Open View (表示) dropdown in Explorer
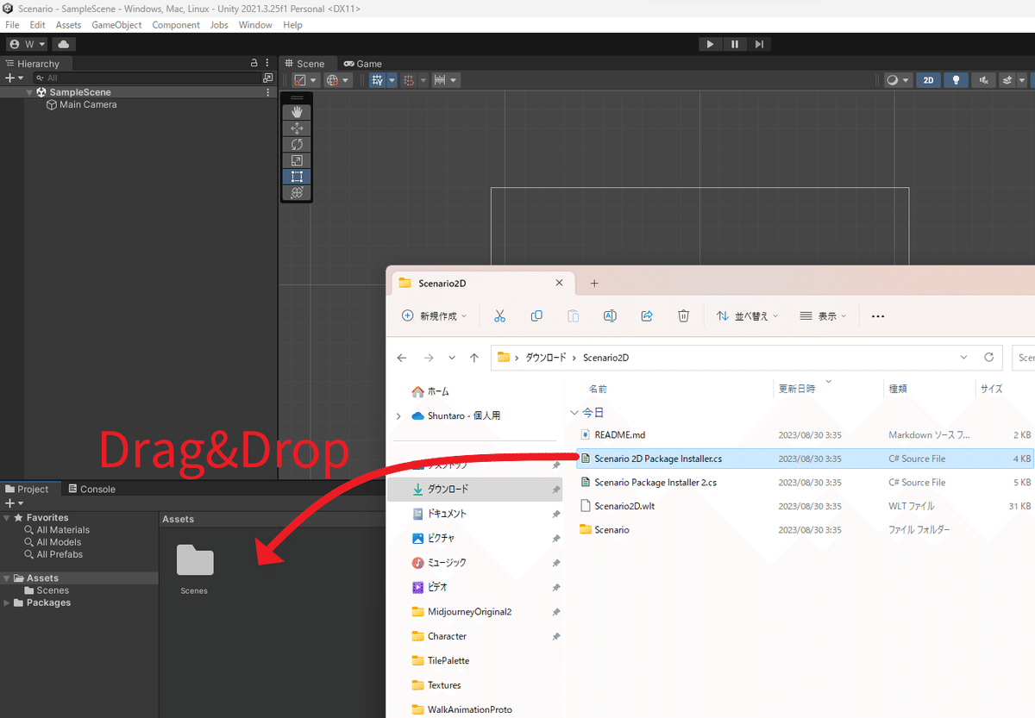The height and width of the screenshot is (718, 1035). 823,316
